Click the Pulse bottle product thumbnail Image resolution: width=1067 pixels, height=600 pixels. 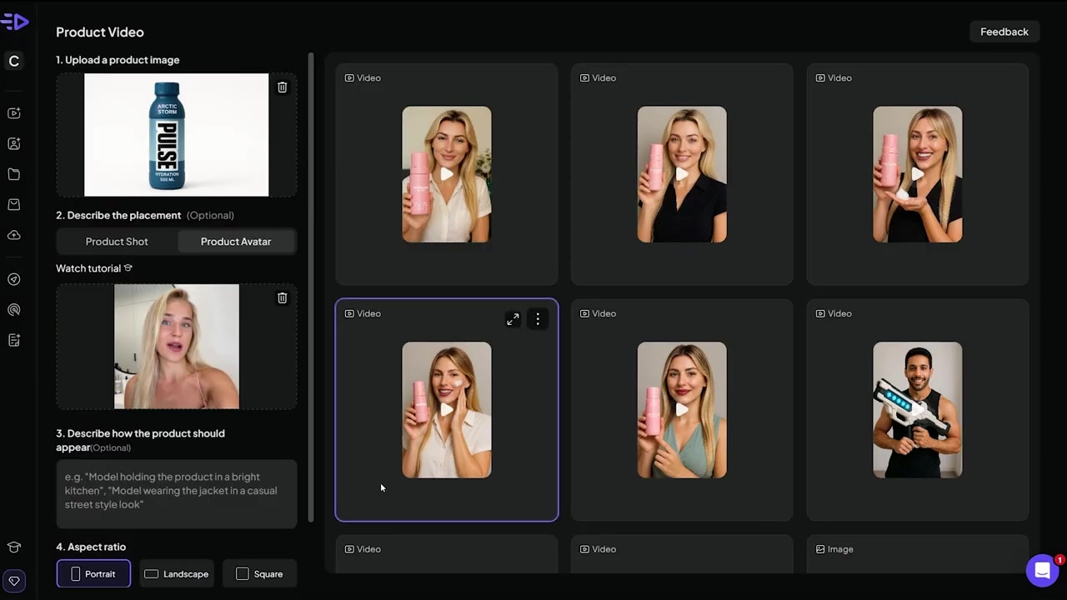(x=177, y=135)
